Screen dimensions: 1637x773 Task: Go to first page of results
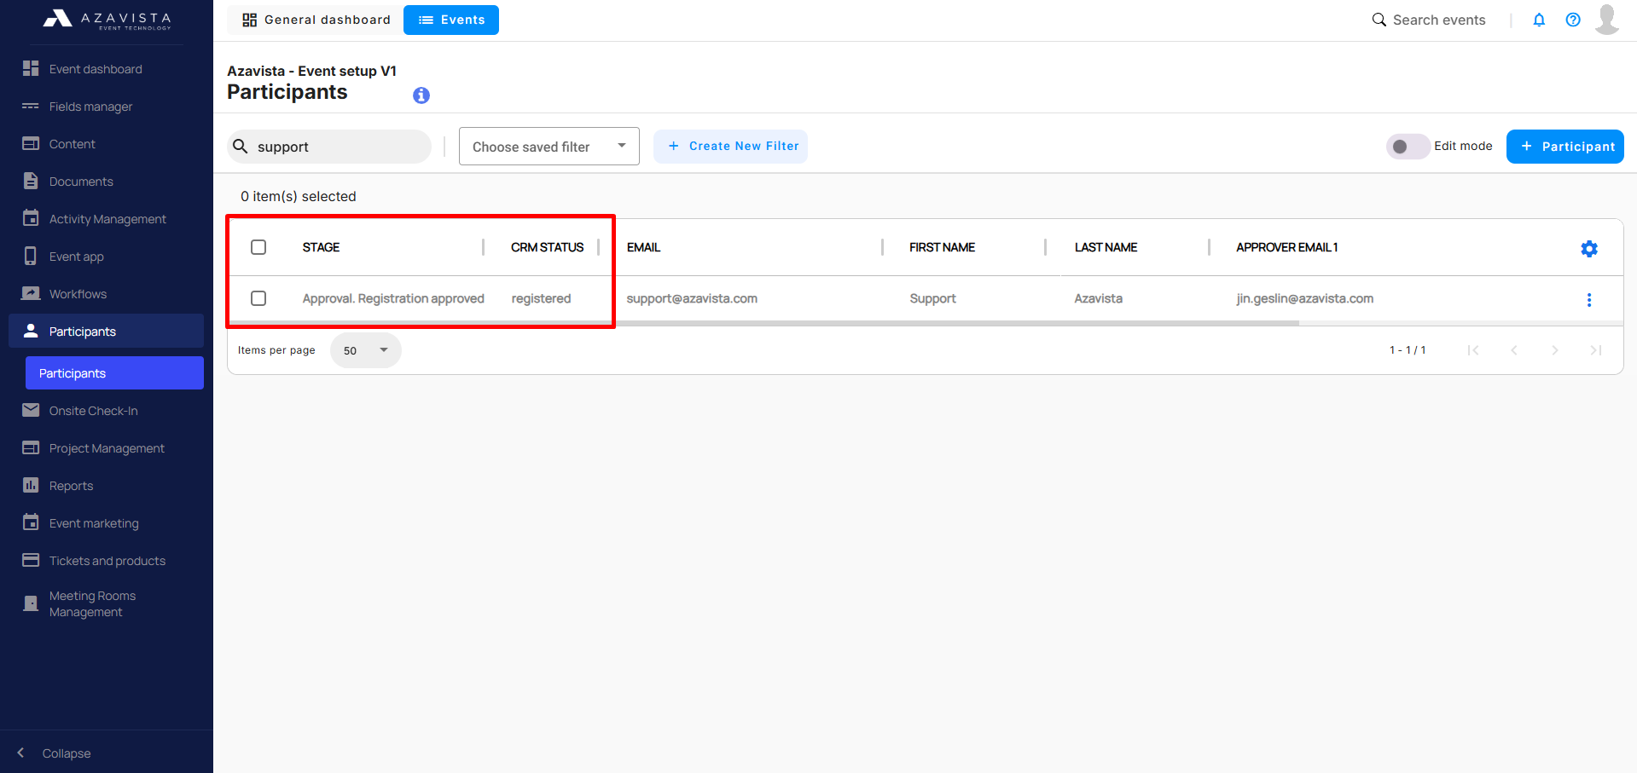[1473, 350]
